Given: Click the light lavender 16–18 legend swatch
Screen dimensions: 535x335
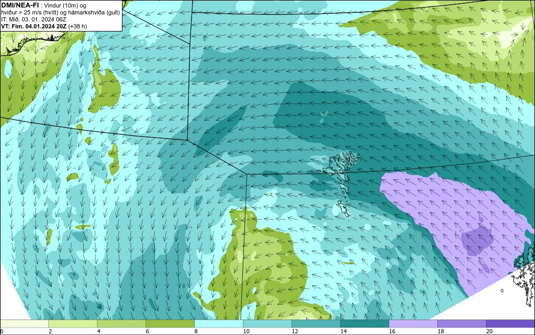Looking at the screenshot, I should coord(413,324).
